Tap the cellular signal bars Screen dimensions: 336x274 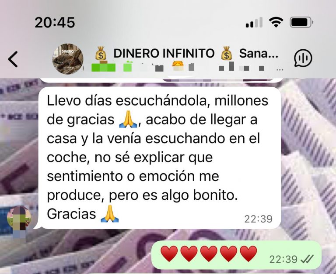coord(254,22)
